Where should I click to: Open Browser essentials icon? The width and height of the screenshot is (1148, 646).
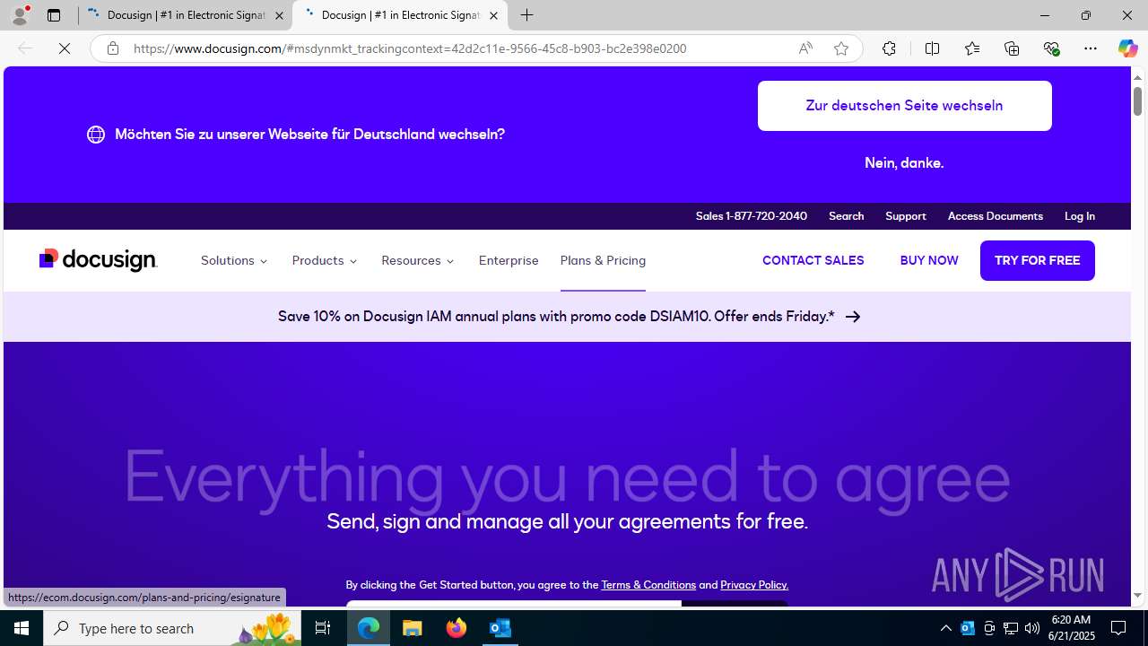[x=1051, y=48]
